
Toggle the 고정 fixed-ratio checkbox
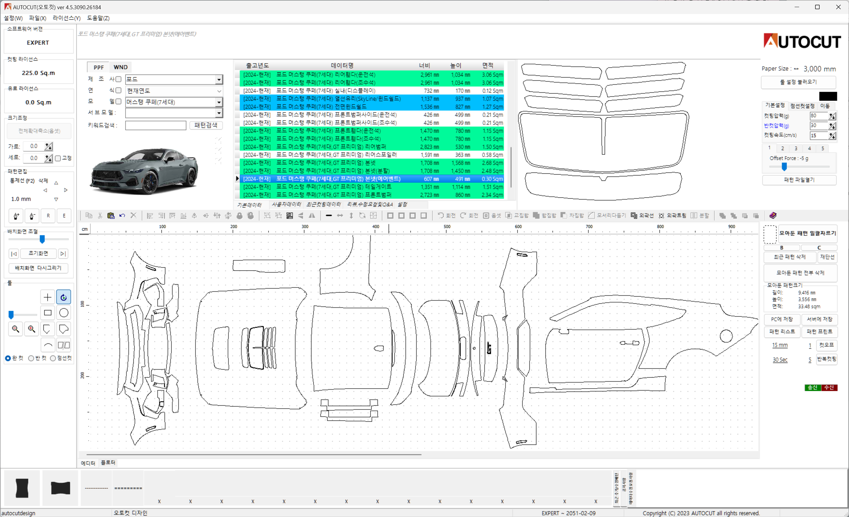pyautogui.click(x=58, y=158)
